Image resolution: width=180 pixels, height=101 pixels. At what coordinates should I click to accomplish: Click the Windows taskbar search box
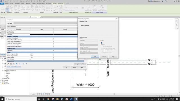[x=21, y=99]
